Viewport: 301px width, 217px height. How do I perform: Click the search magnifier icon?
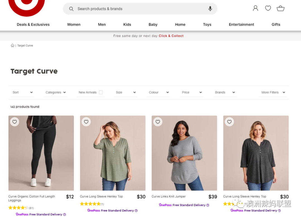click(x=71, y=9)
